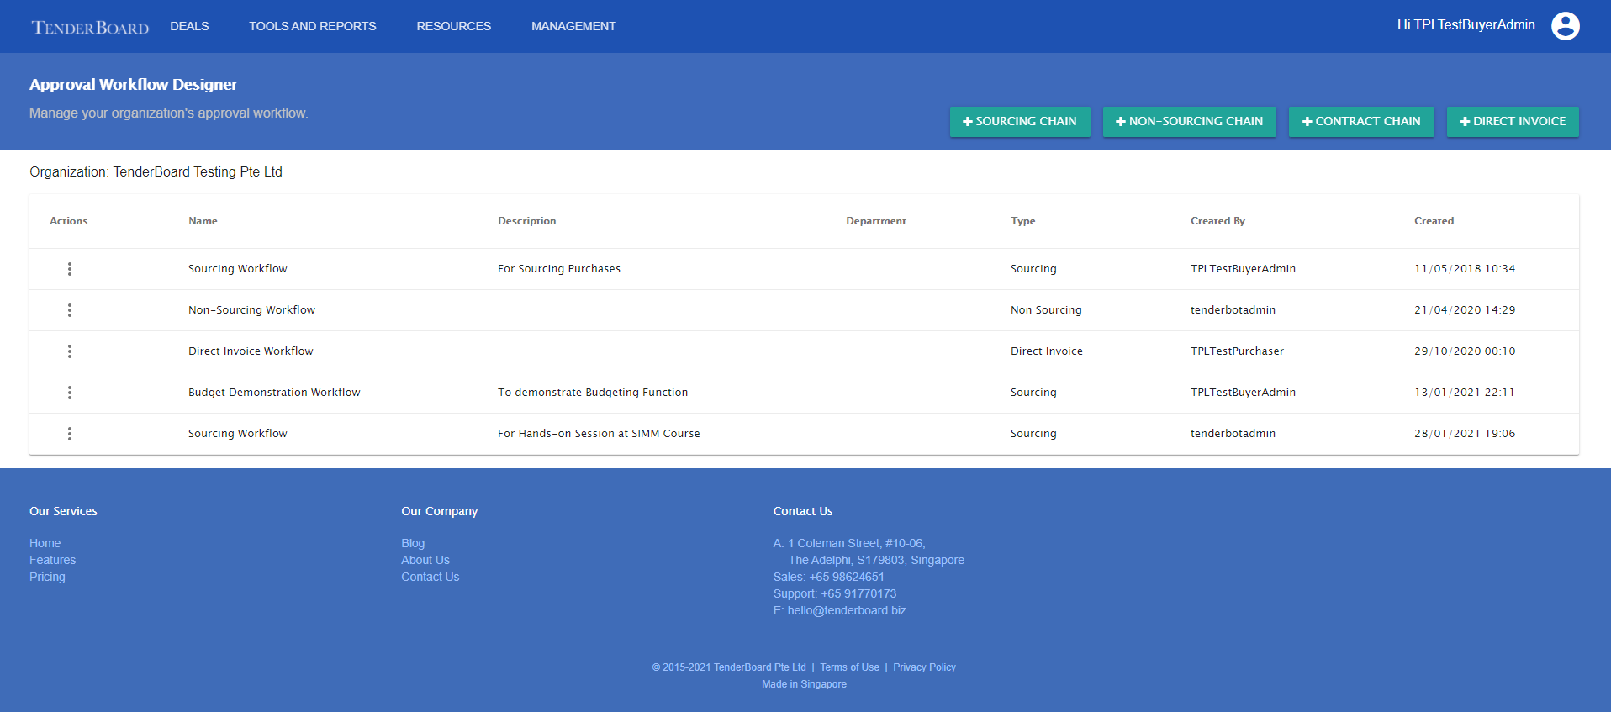Screen dimensions: 1611x712
Task: Open actions menu for Non-Sourcing Workflow row
Action: tap(70, 310)
